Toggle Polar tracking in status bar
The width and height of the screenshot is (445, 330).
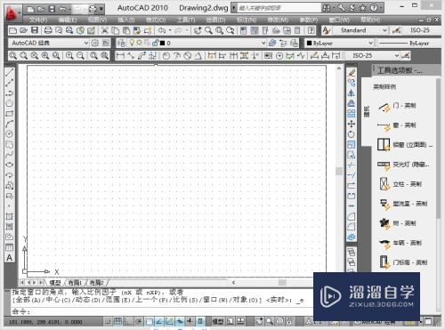[x=138, y=321]
